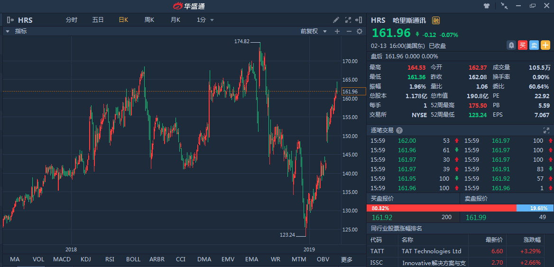Click bid price 161.92
This screenshot has height=267, width=554.
click(x=381, y=217)
